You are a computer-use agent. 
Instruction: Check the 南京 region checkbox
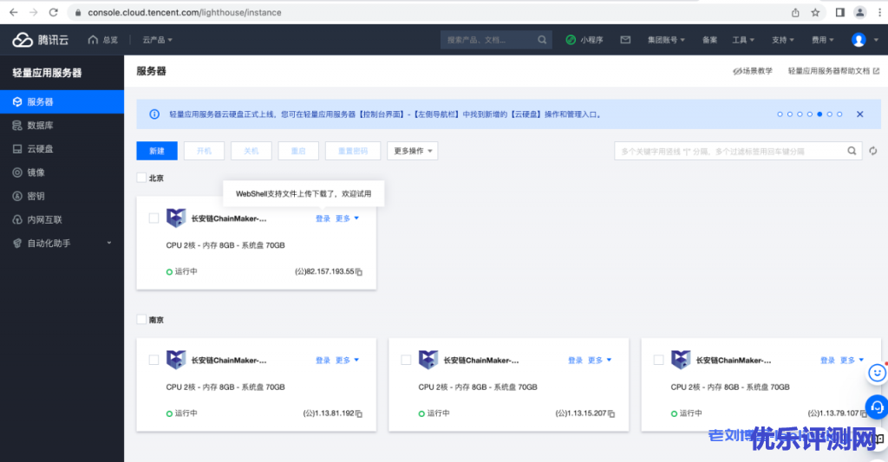141,320
